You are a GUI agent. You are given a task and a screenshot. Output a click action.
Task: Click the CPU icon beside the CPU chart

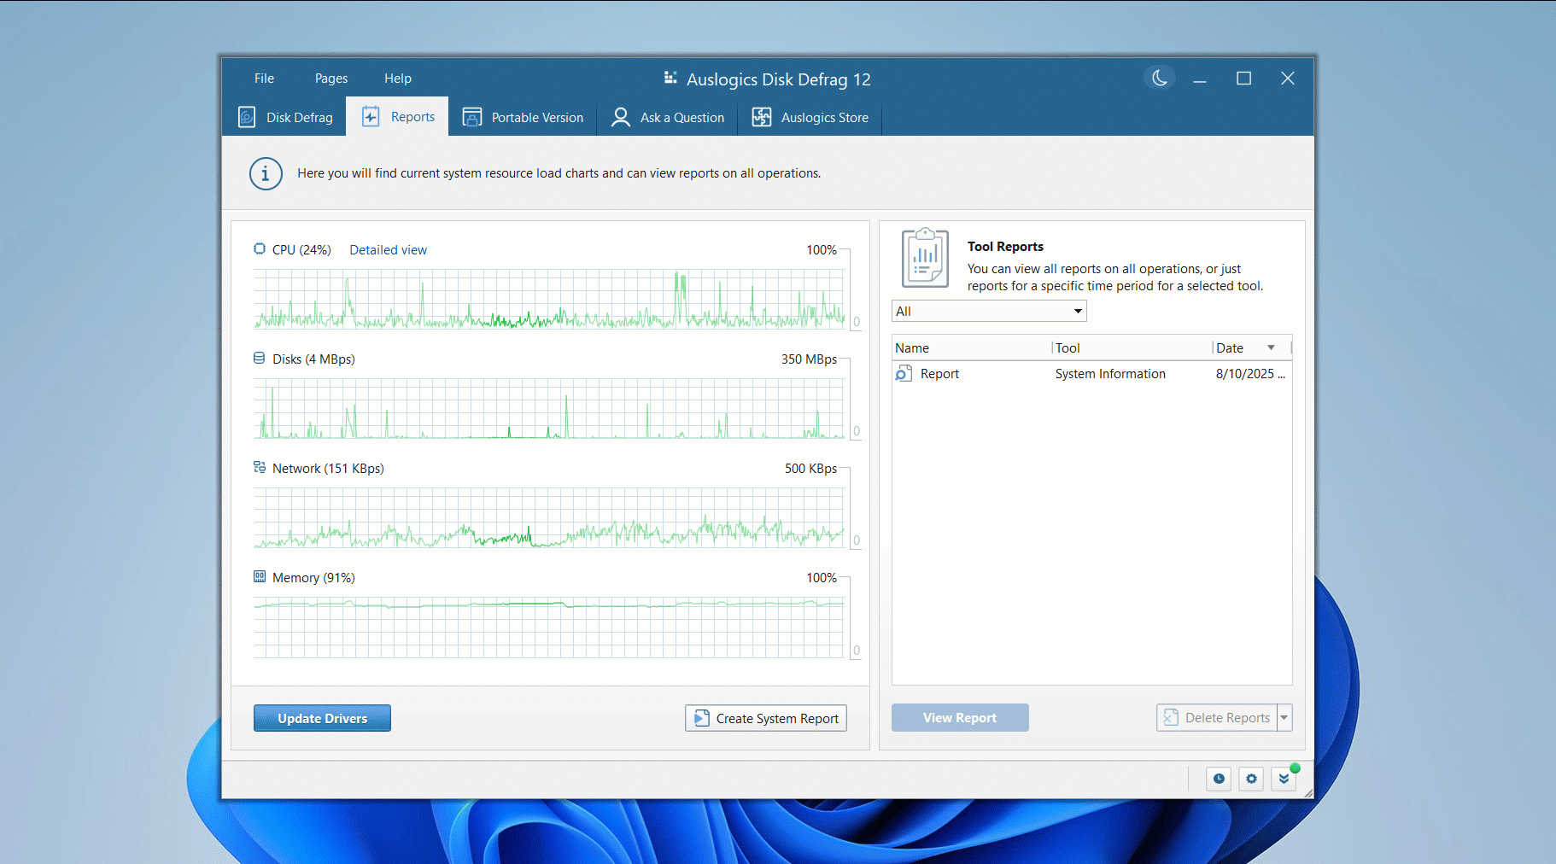259,249
